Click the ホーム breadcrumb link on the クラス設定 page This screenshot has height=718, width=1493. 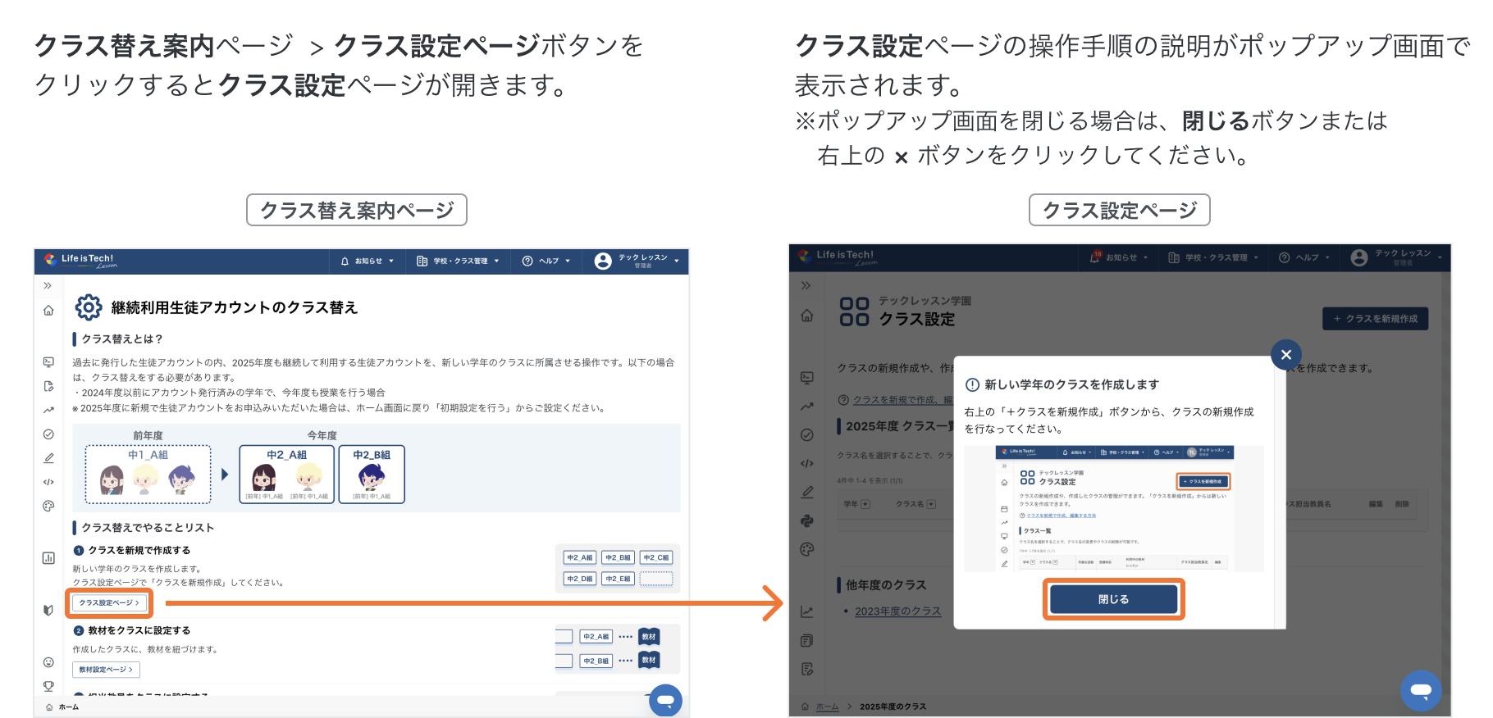coord(827,707)
